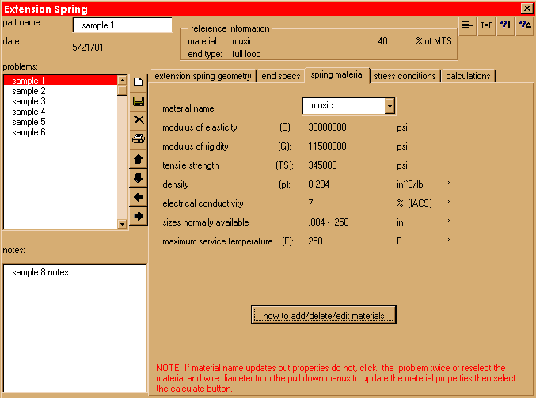Open the extension spring geometry tab
This screenshot has width=536, height=398.
pyautogui.click(x=203, y=76)
